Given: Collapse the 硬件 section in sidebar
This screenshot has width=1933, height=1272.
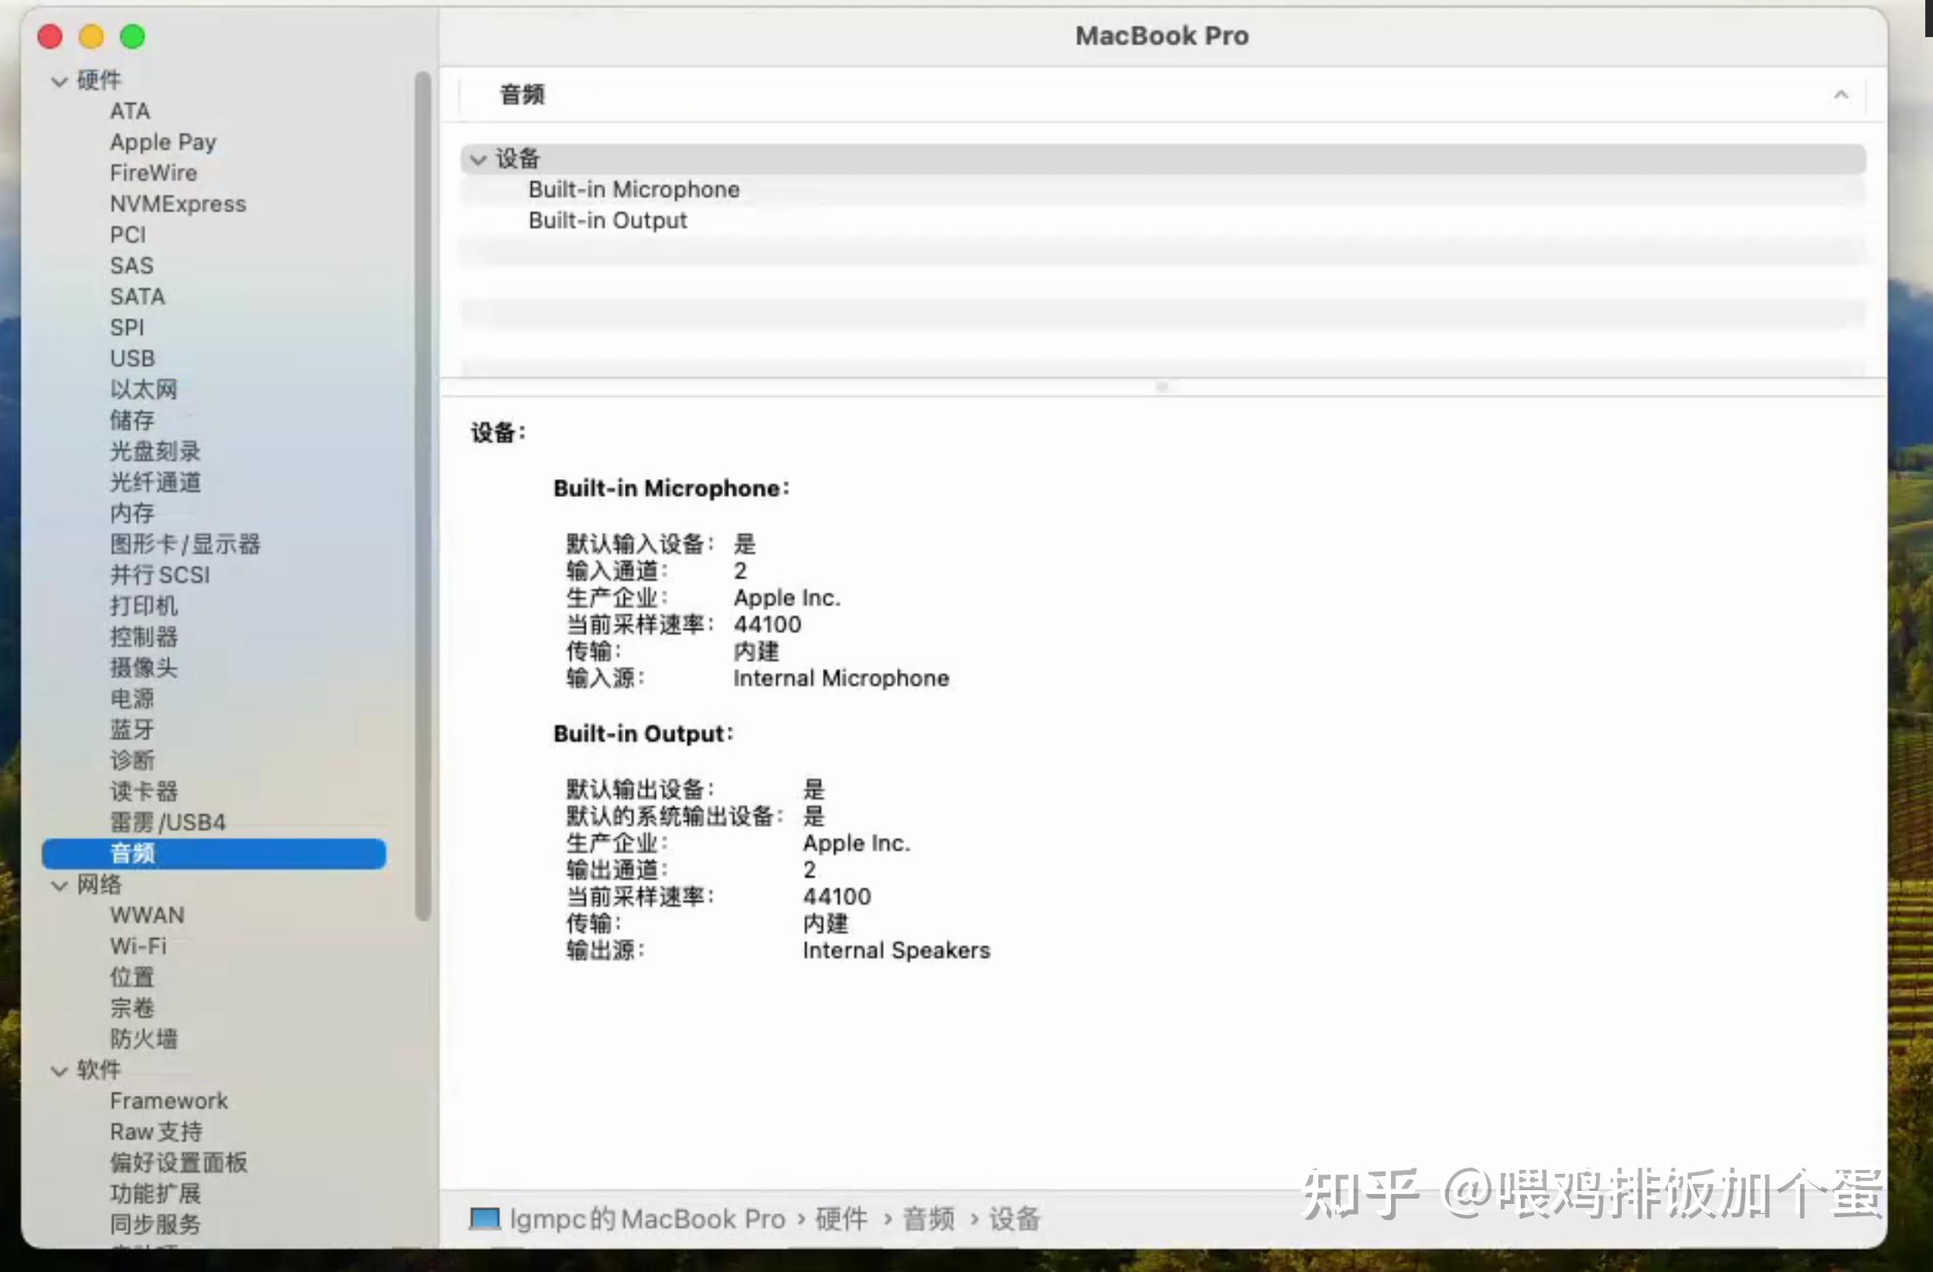Looking at the screenshot, I should point(59,81).
